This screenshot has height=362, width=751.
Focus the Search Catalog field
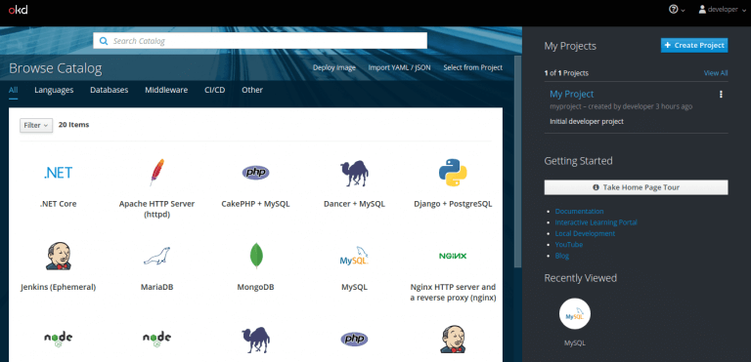259,41
